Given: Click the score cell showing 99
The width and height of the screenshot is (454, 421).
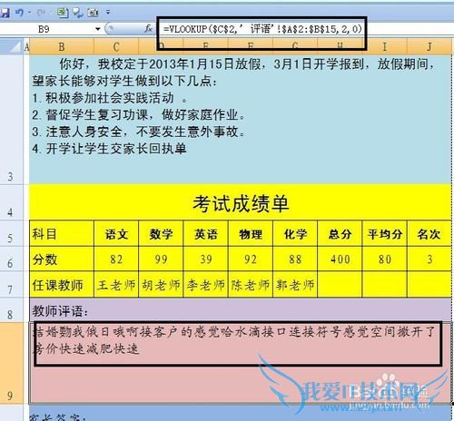Looking at the screenshot, I should click(161, 259).
